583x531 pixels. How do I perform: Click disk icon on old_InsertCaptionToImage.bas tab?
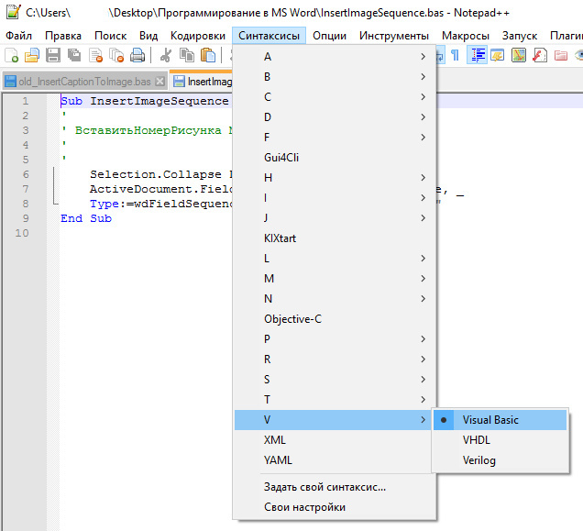click(11, 81)
